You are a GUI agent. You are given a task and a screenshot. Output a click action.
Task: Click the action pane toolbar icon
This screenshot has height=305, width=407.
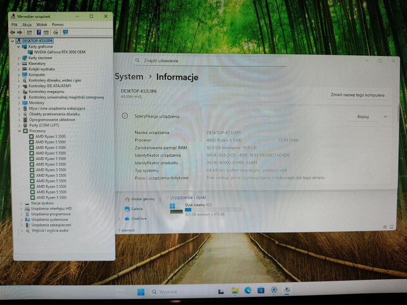46,32
